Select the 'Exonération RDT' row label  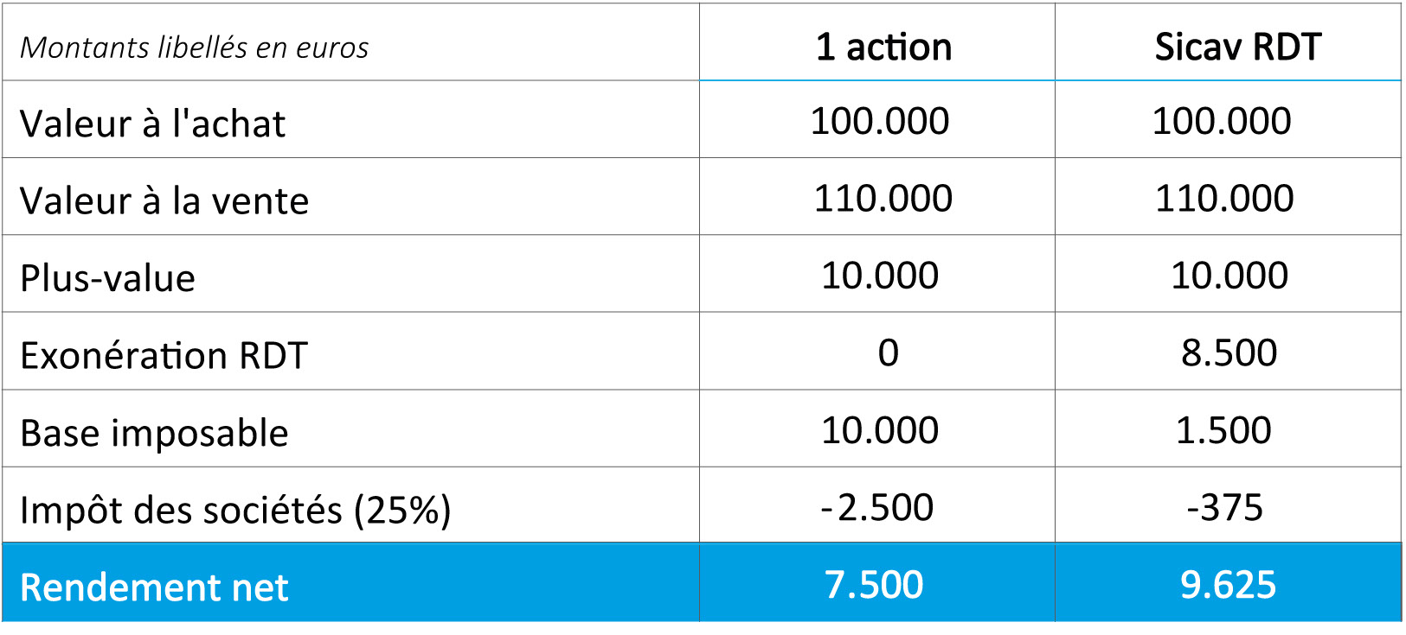pos(164,355)
